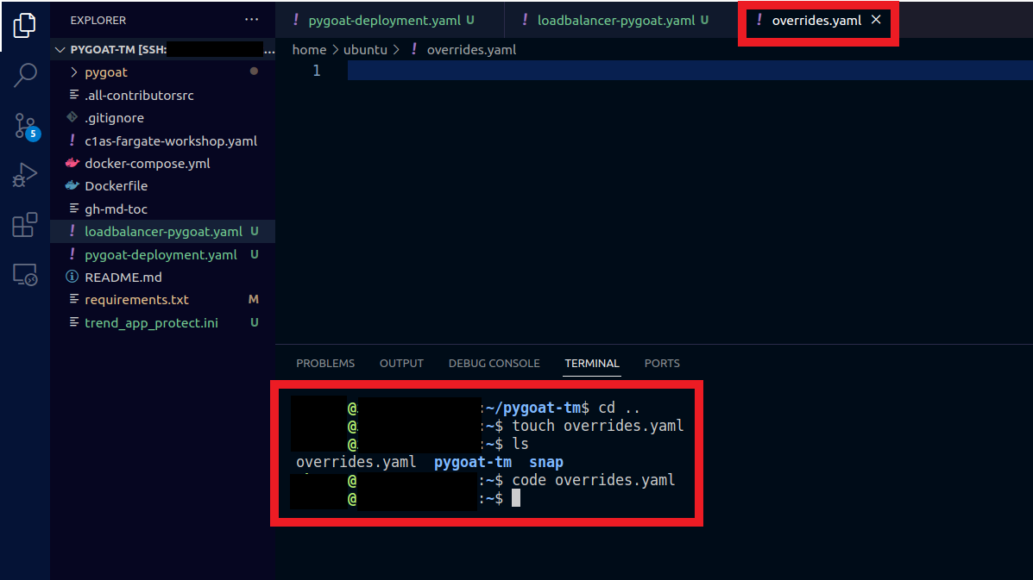Click M status badge on requirements.txt
This screenshot has height=580, width=1033.
pyautogui.click(x=253, y=299)
